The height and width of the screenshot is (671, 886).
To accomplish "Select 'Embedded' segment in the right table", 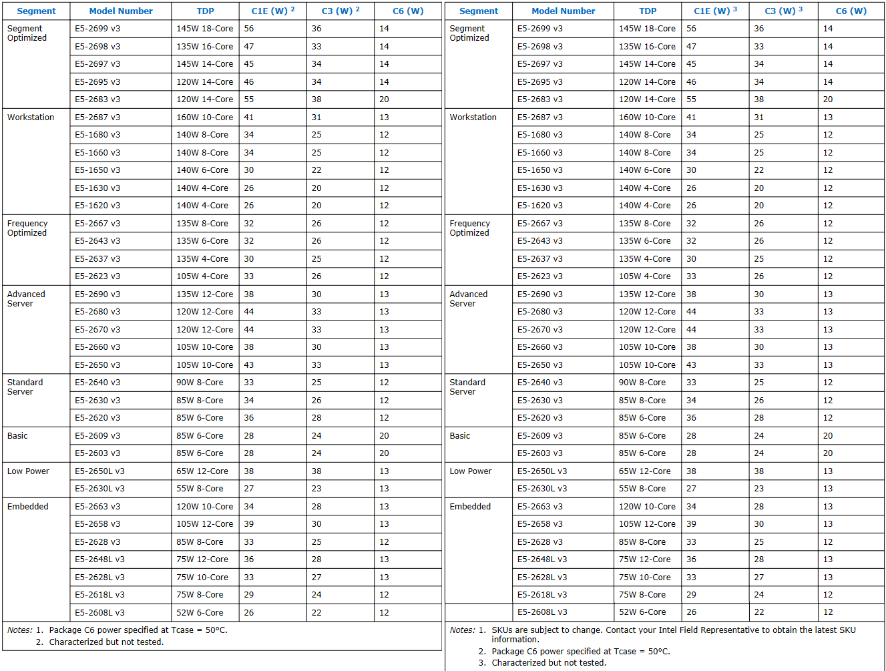I will click(x=470, y=507).
